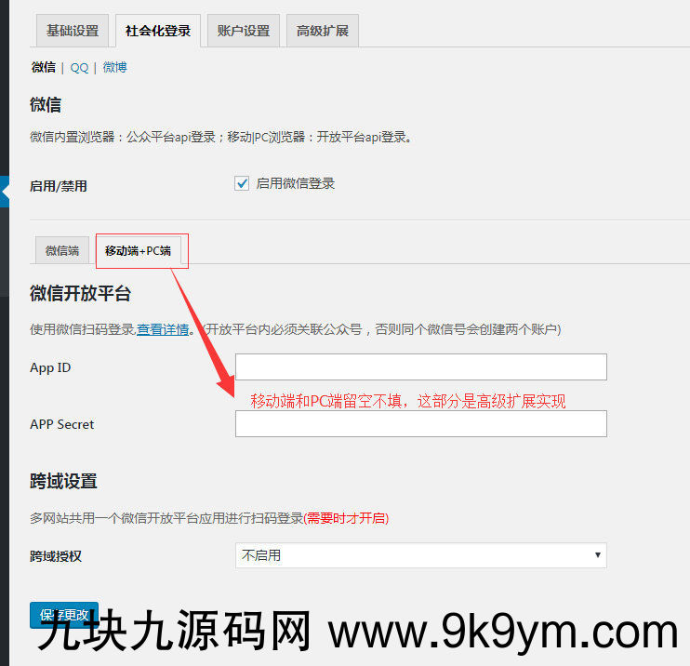Switch to the 微信端 sub-tab
The width and height of the screenshot is (690, 666).
62,250
